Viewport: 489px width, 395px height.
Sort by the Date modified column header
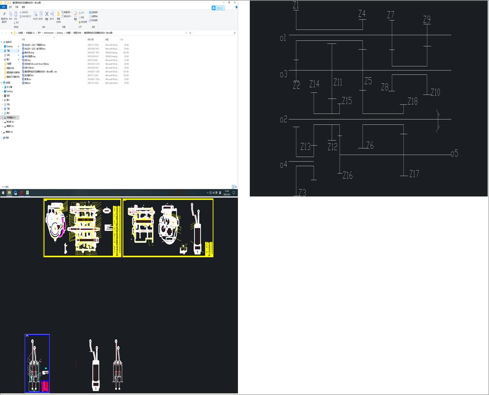coord(90,40)
